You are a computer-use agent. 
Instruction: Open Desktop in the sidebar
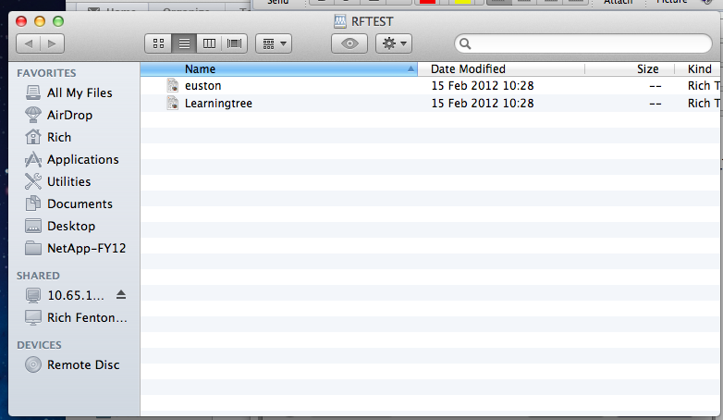coord(74,226)
